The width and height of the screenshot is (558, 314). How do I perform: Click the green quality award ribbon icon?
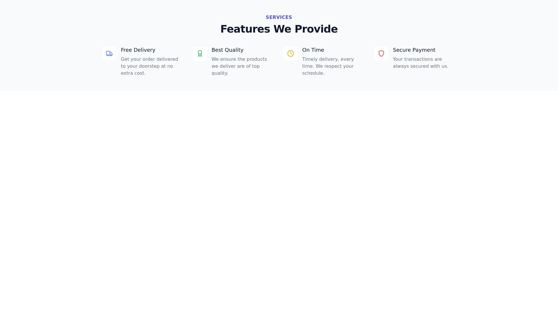[x=200, y=53]
